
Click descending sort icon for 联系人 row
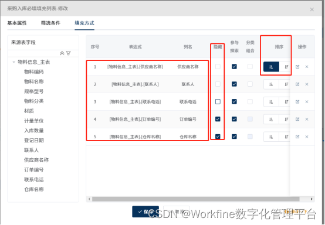tap(286, 84)
